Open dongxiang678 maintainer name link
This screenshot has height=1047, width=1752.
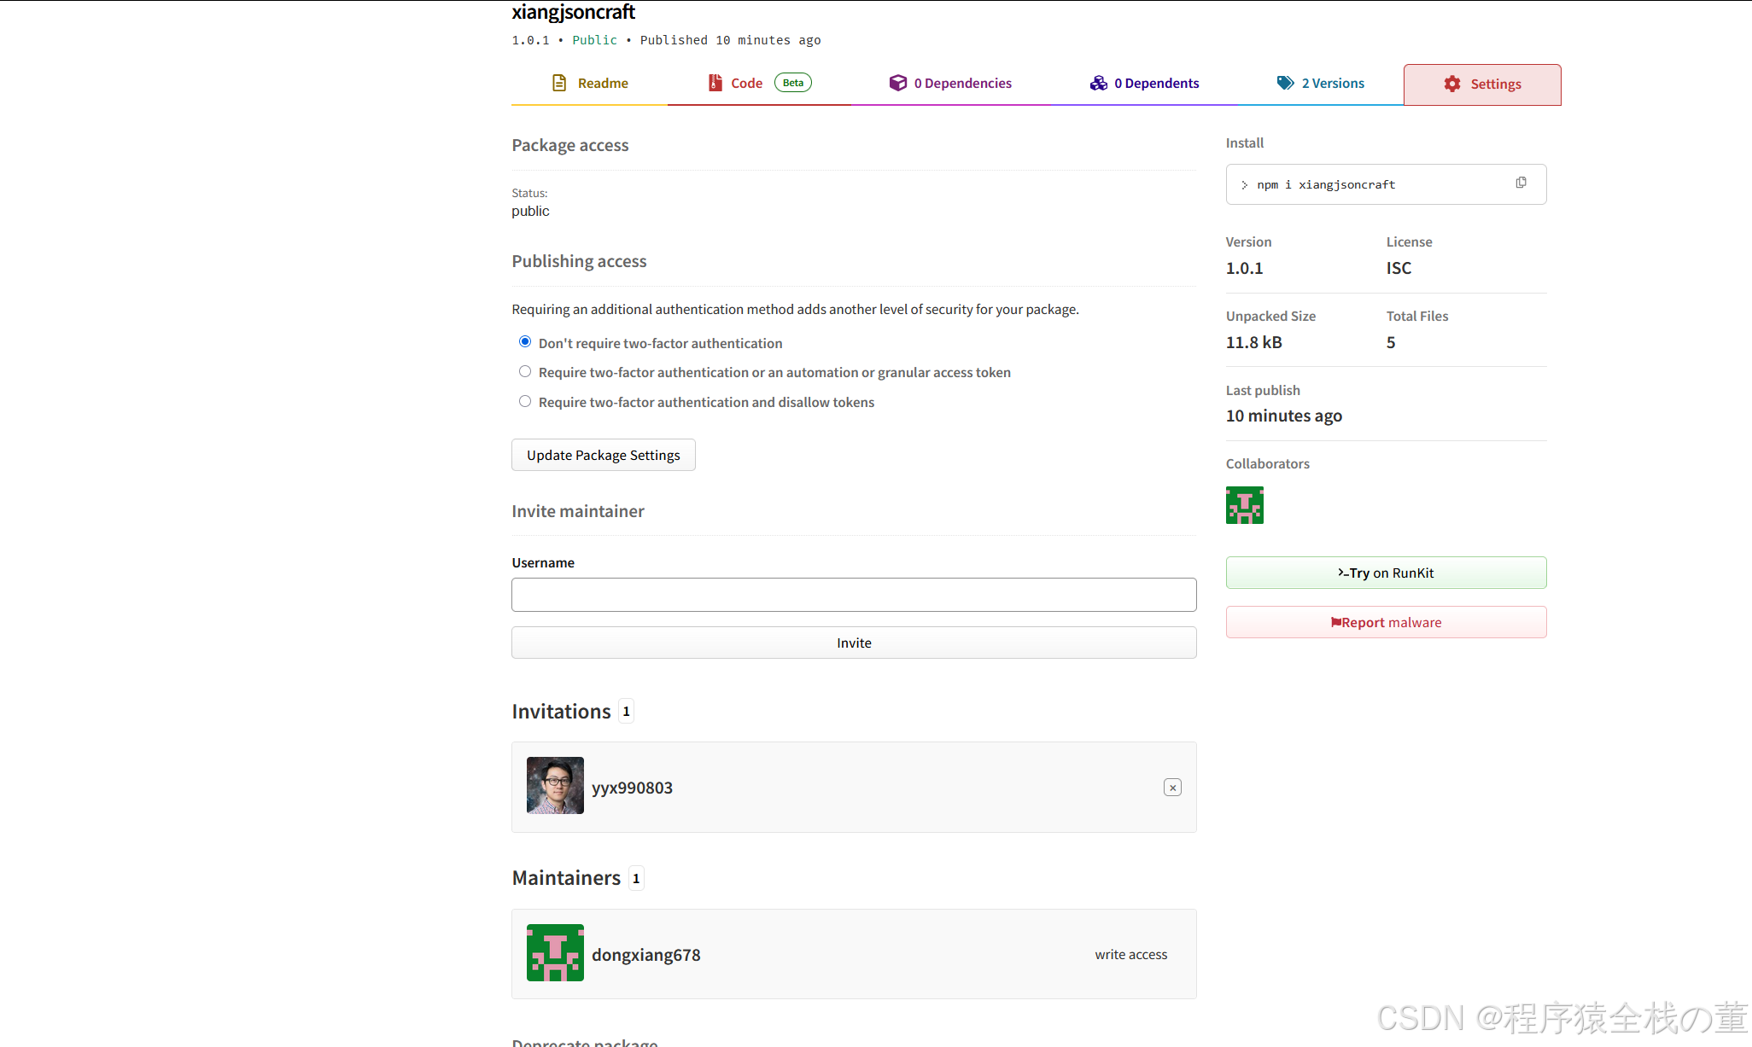645,955
